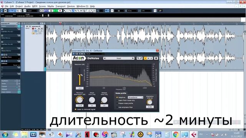
Task: Select the Mute X tool
Action: coord(81,11)
